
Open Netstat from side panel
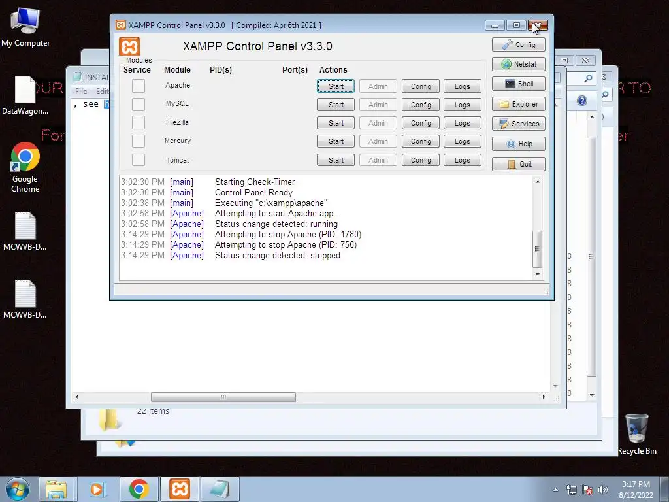pos(518,64)
